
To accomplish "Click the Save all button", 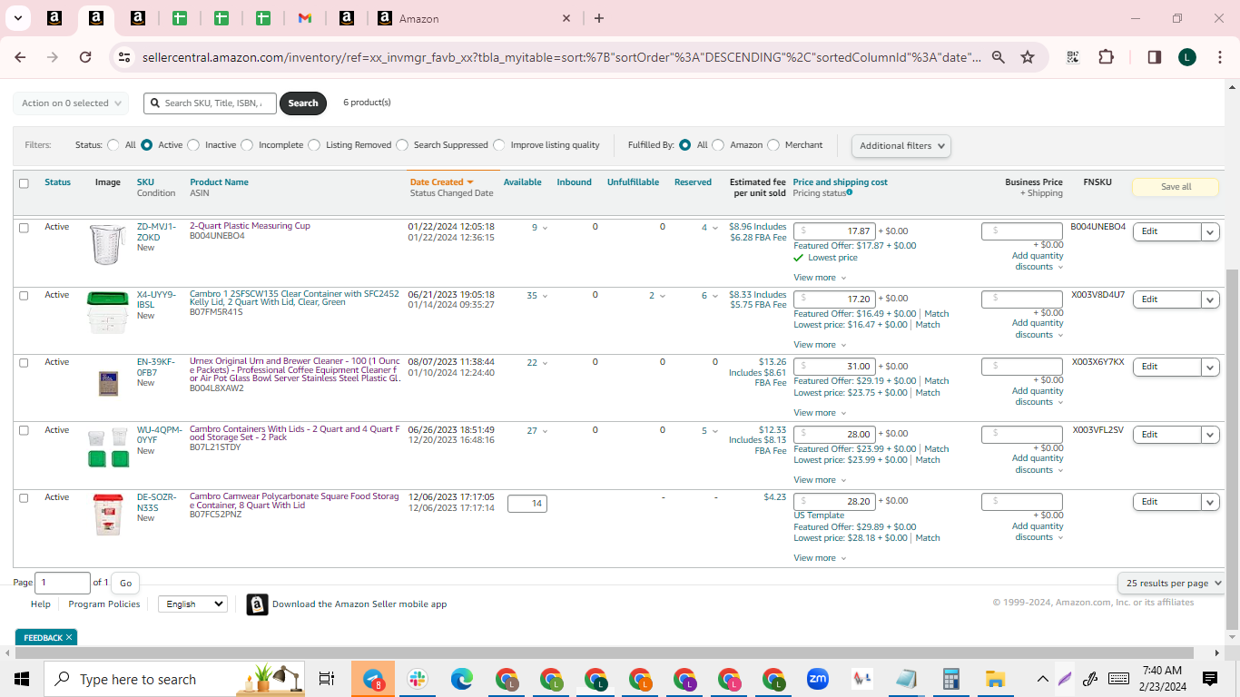I will point(1176,187).
